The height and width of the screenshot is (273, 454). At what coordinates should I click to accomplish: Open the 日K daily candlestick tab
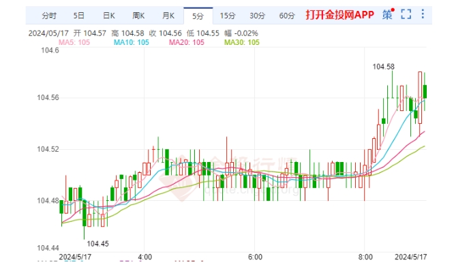109,16
